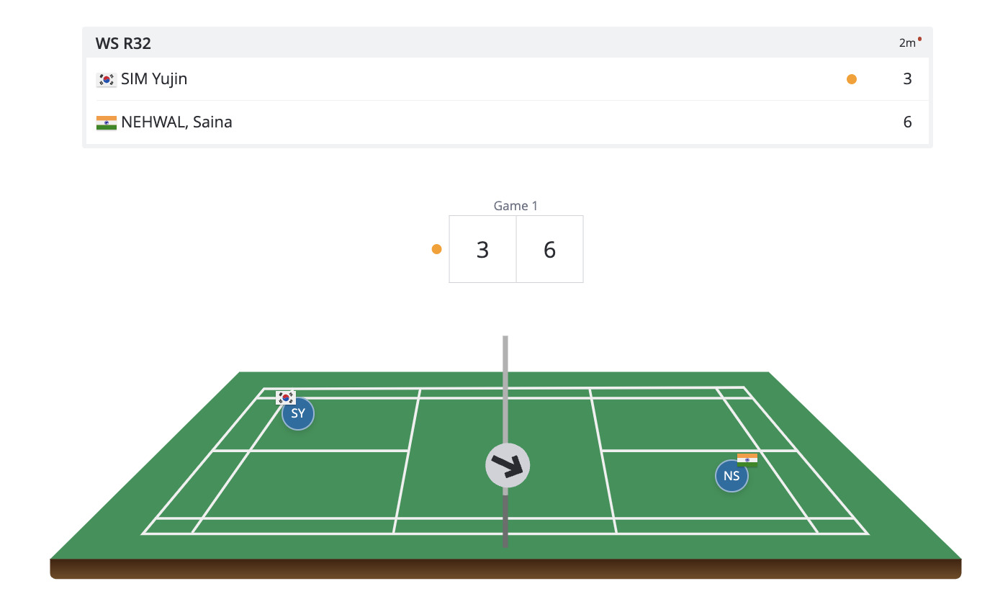Click the Game 1 score box showing 3
The height and width of the screenshot is (612, 995).
click(x=482, y=249)
